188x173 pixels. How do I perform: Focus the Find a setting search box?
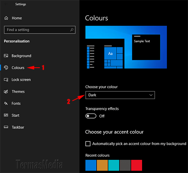point(39,30)
